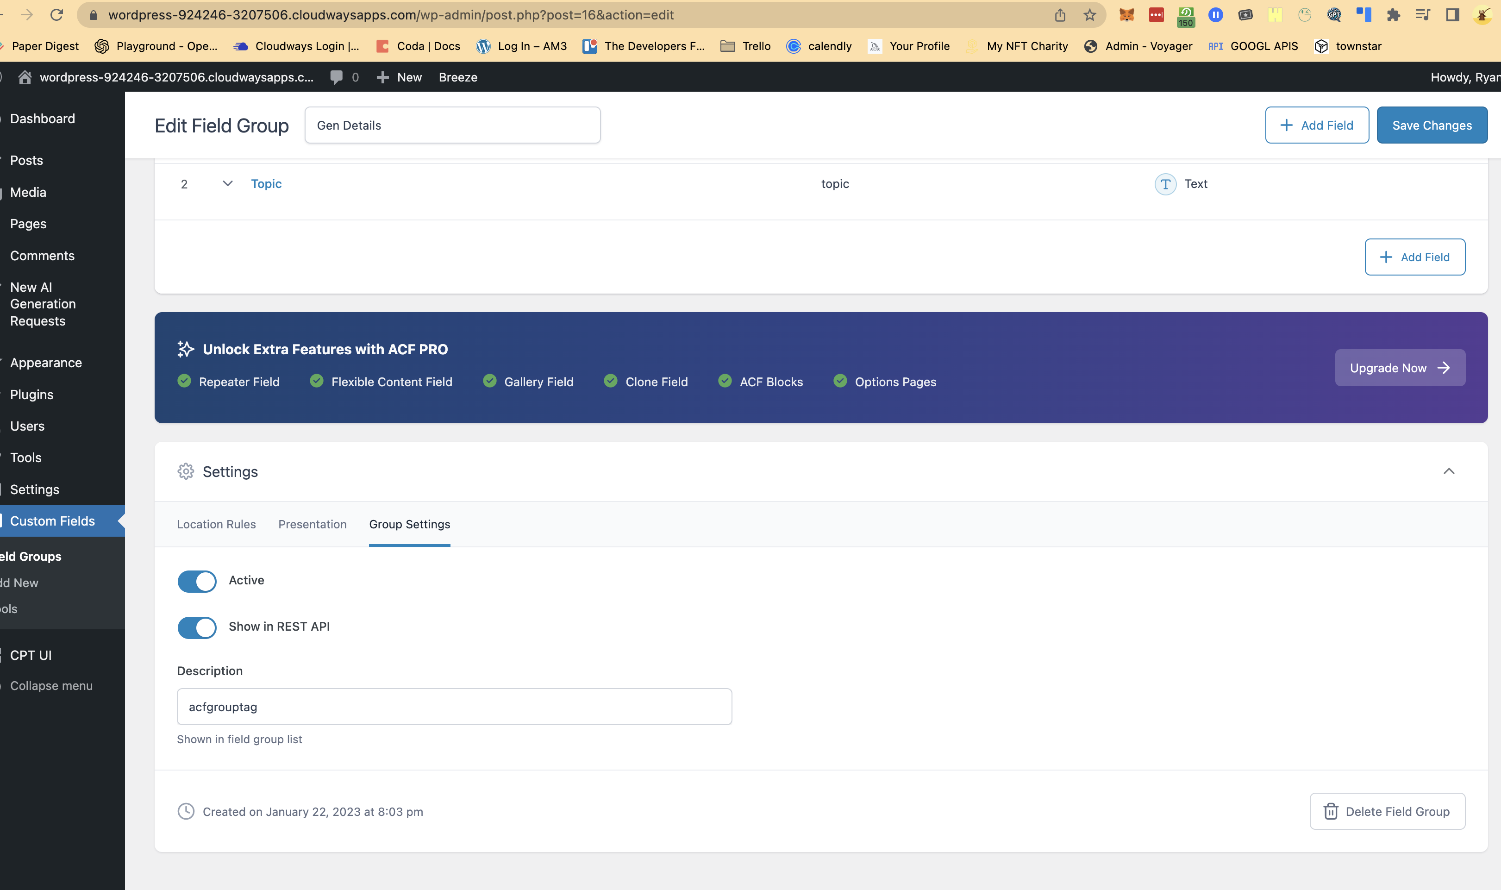Image resolution: width=1501 pixels, height=890 pixels.
Task: Click the Options Pages check icon
Action: [x=840, y=382]
